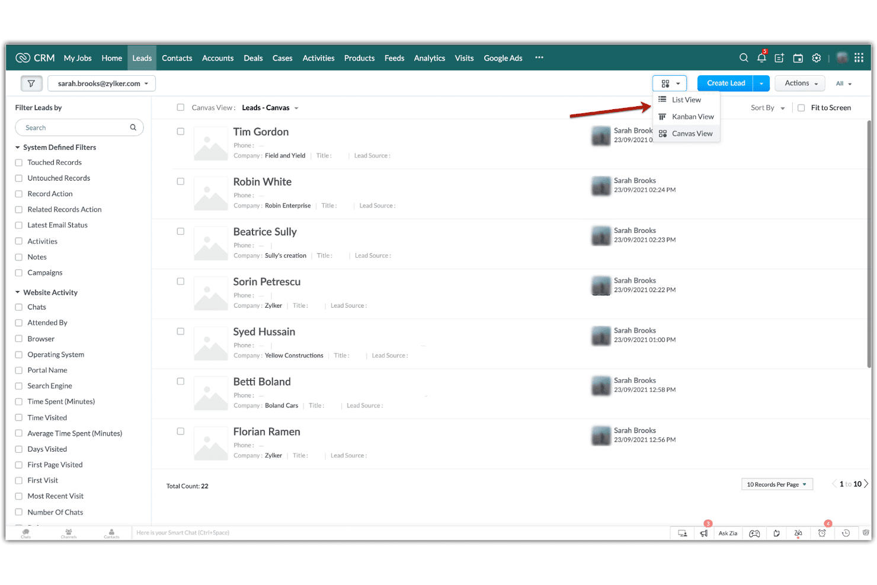The width and height of the screenshot is (877, 585).
Task: Click the quick-create note icon in the header
Action: pyautogui.click(x=779, y=58)
